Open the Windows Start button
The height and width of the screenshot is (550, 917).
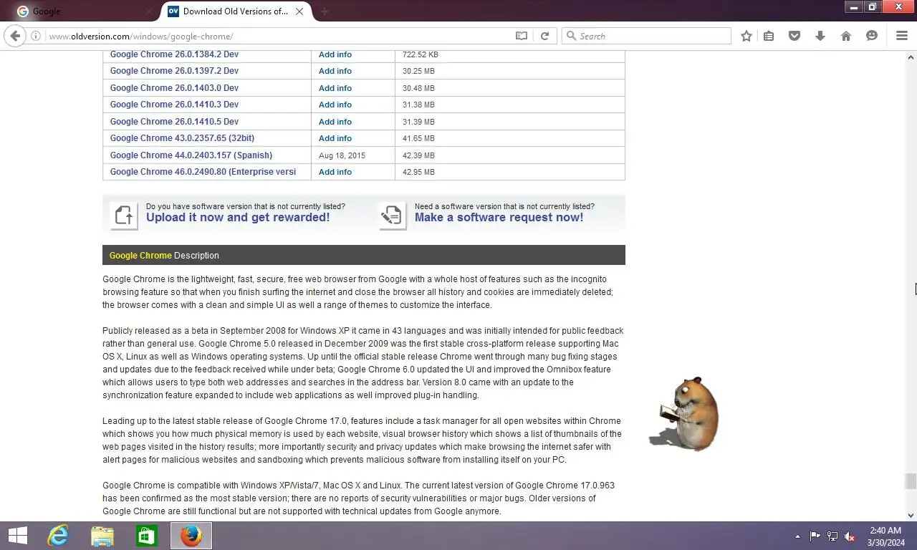(x=17, y=536)
